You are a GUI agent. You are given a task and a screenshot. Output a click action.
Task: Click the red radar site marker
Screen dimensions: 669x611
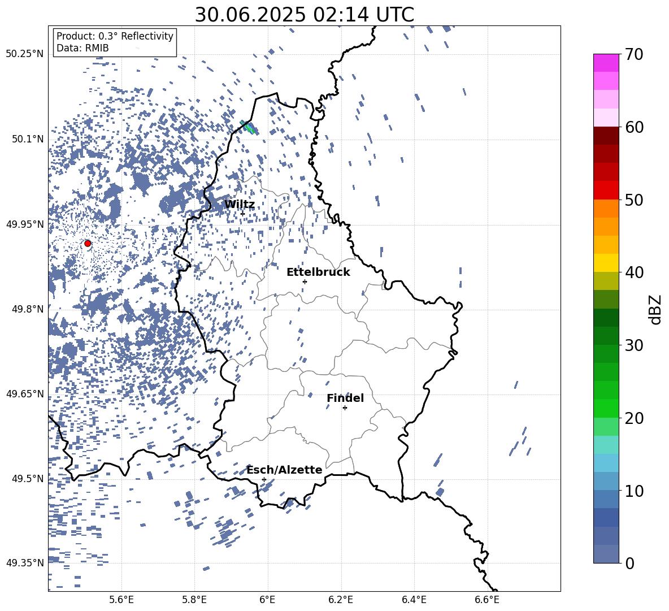(x=88, y=243)
